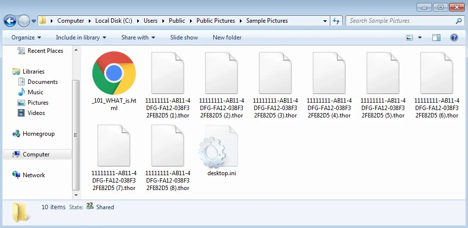This screenshot has width=468, height=228.
Task: Click folder icon in address bar
Action: (x=43, y=21)
